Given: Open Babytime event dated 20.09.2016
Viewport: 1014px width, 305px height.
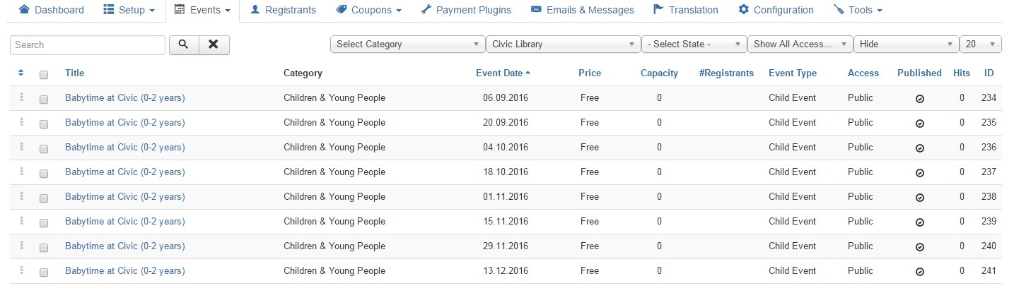Looking at the screenshot, I should click(124, 123).
